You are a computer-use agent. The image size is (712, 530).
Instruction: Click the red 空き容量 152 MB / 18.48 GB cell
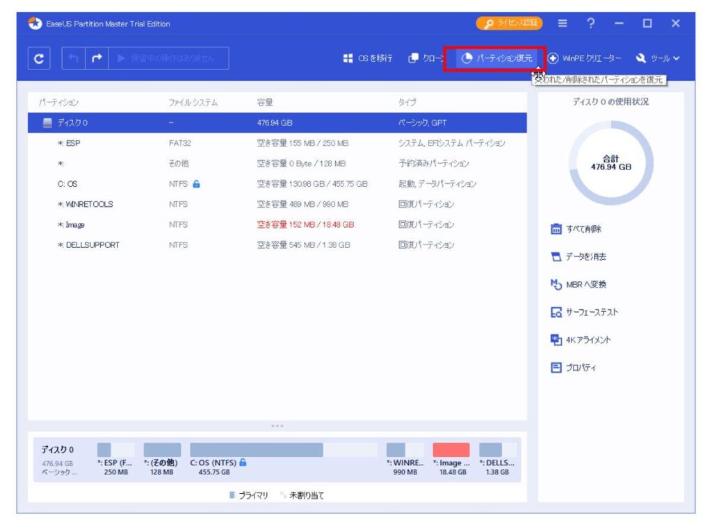pyautogui.click(x=305, y=224)
